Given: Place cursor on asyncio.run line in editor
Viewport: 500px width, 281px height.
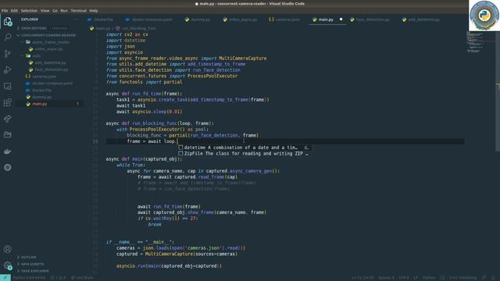Looking at the screenshot, I should (169, 265).
